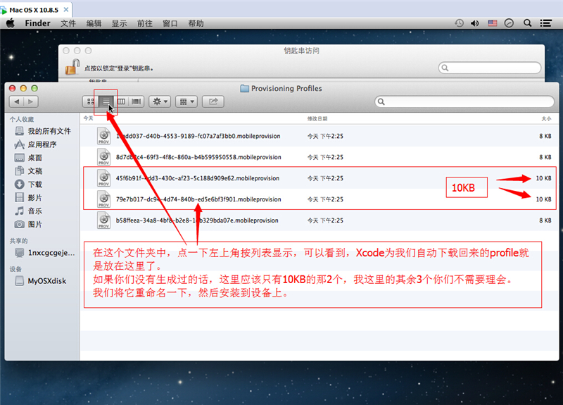Select file b58ffeea mobileprovision

point(320,220)
